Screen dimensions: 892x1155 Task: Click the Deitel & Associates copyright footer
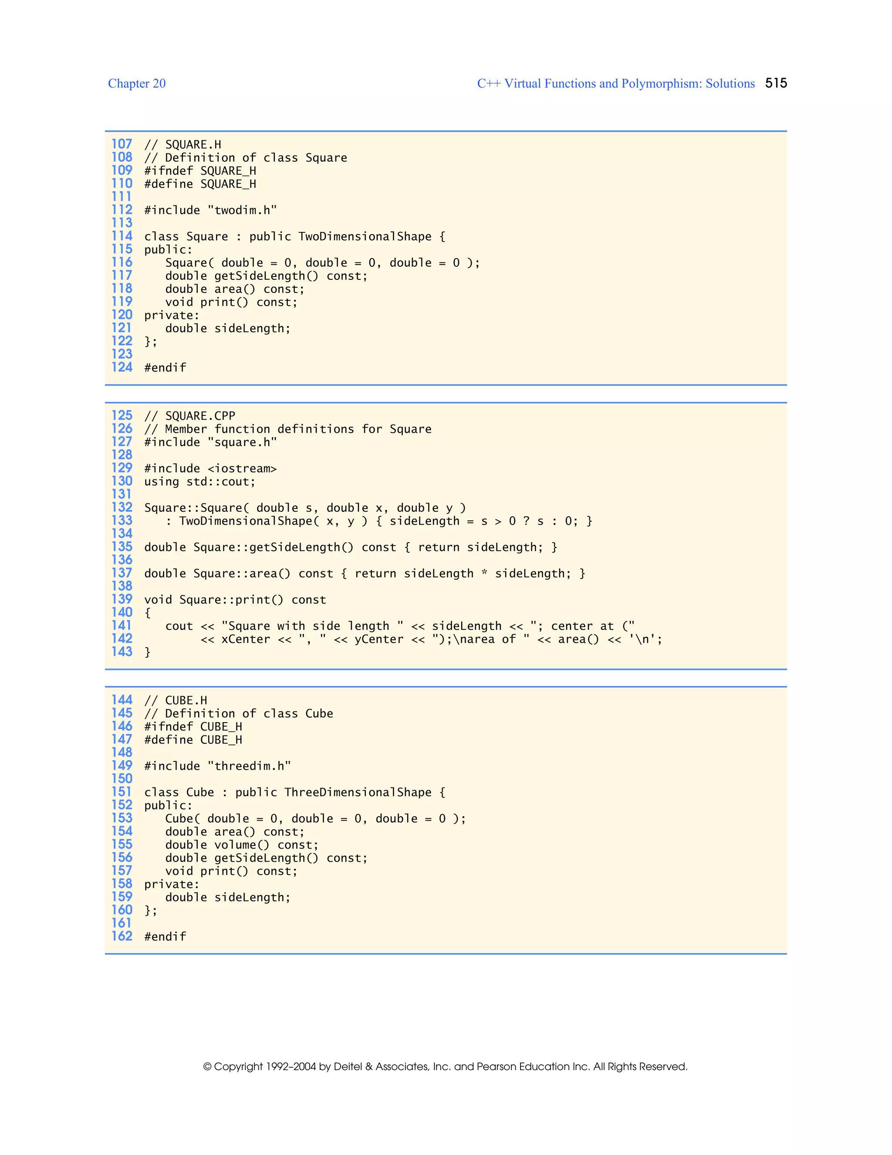click(x=446, y=1066)
